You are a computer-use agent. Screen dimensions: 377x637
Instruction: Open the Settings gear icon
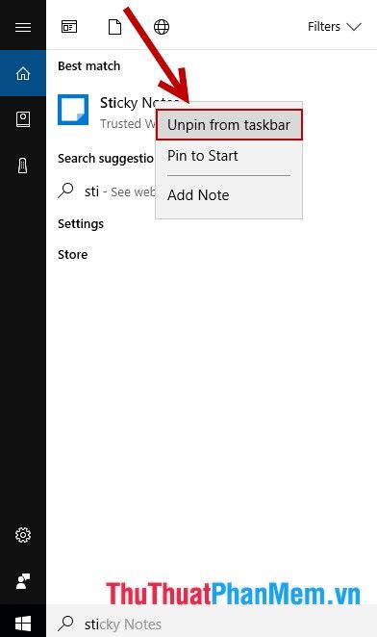tap(23, 535)
